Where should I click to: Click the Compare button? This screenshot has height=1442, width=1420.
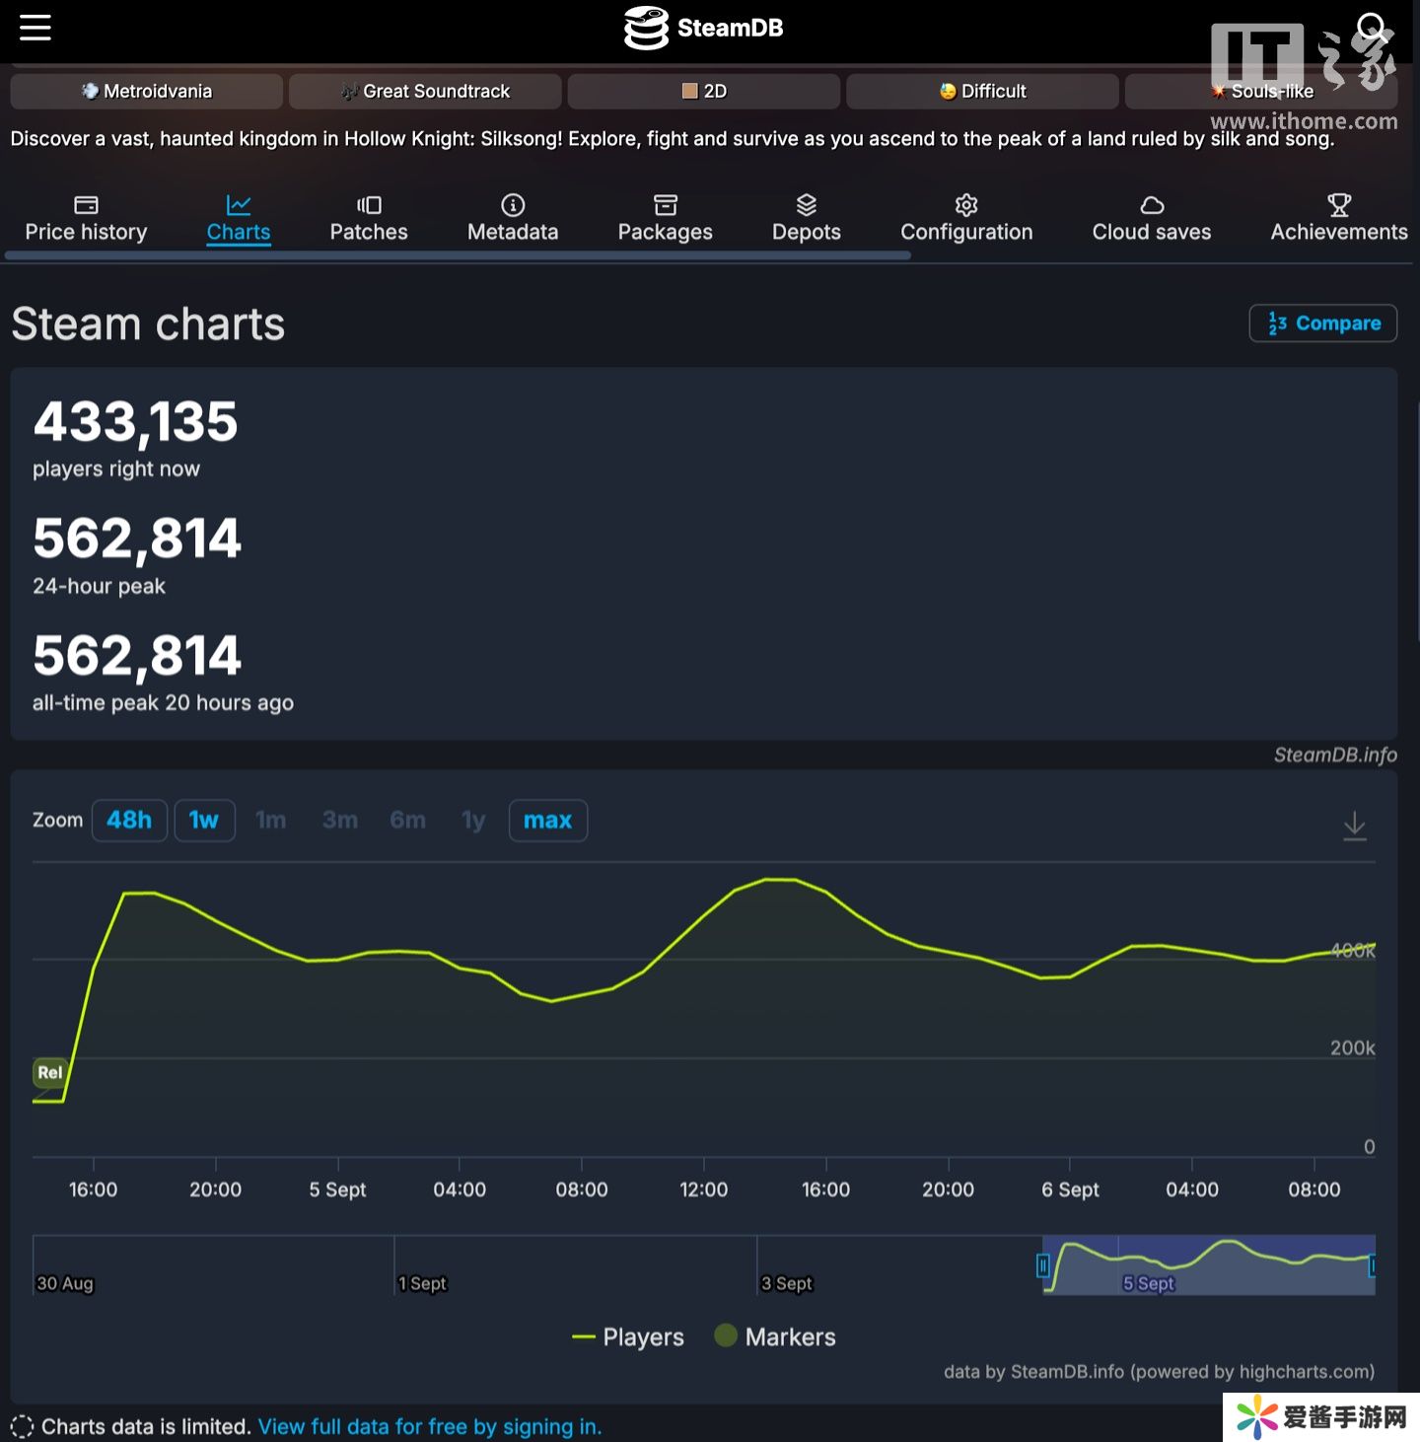click(x=1322, y=324)
